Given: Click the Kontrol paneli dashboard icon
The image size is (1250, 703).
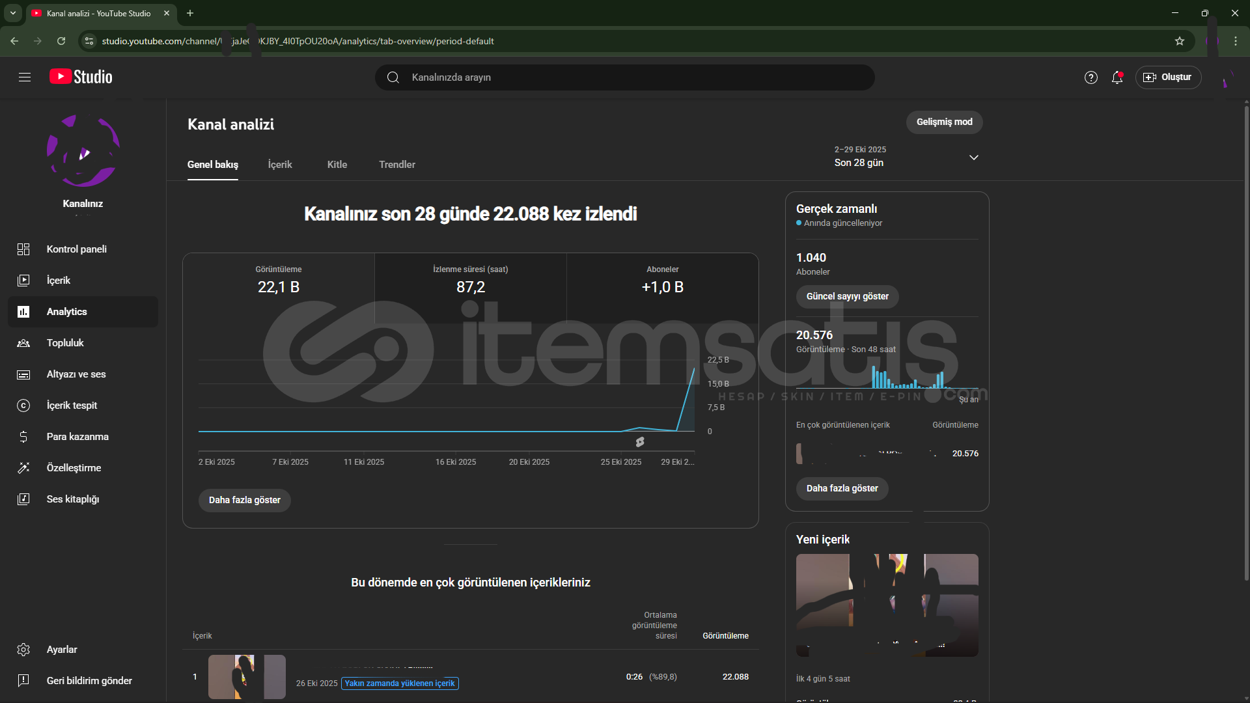Looking at the screenshot, I should 23,249.
